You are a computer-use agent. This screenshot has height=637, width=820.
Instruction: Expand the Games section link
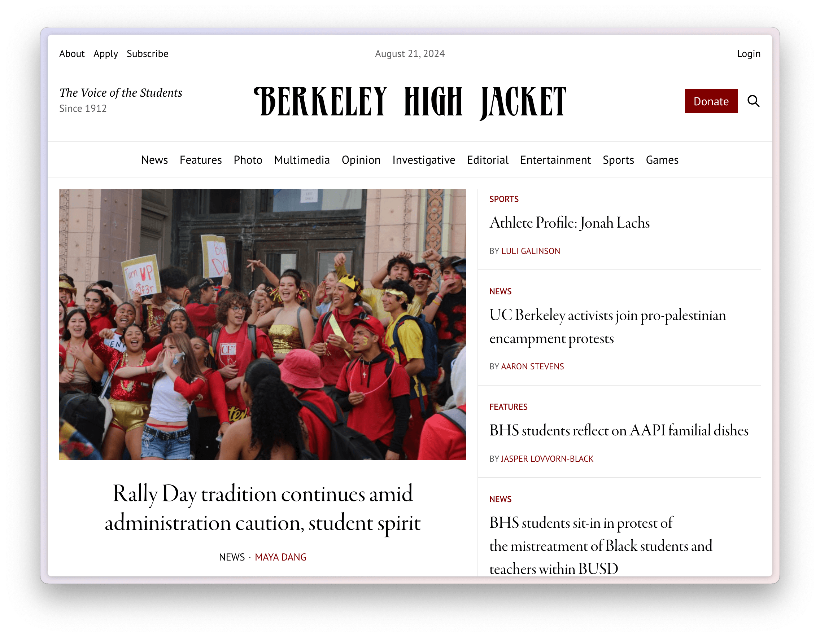tap(662, 159)
